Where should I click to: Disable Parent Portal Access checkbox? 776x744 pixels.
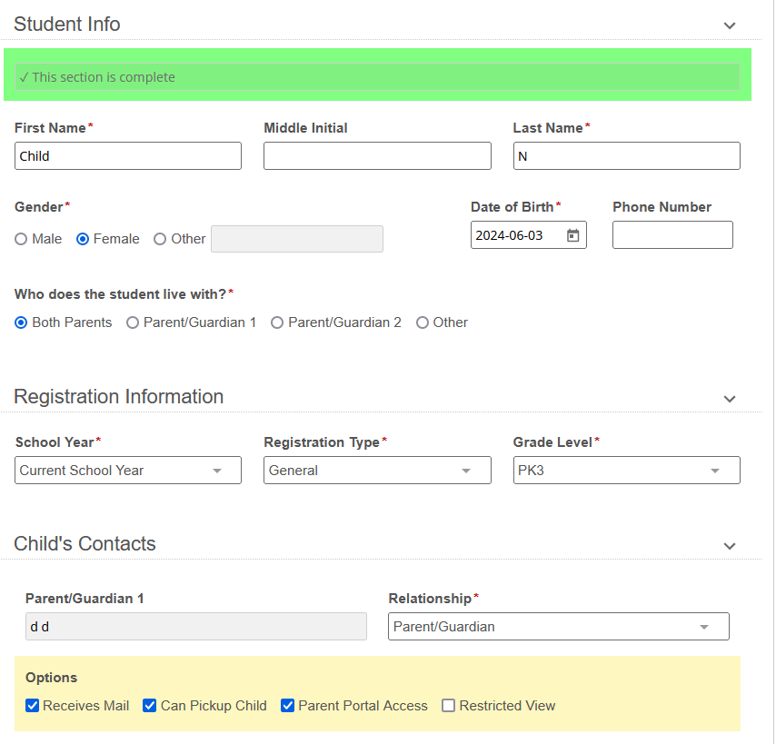coord(287,706)
